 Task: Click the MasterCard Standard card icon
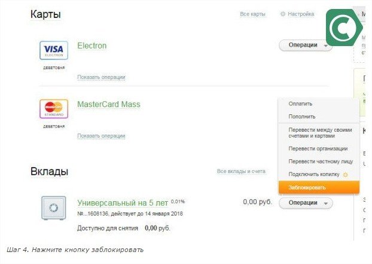point(53,109)
